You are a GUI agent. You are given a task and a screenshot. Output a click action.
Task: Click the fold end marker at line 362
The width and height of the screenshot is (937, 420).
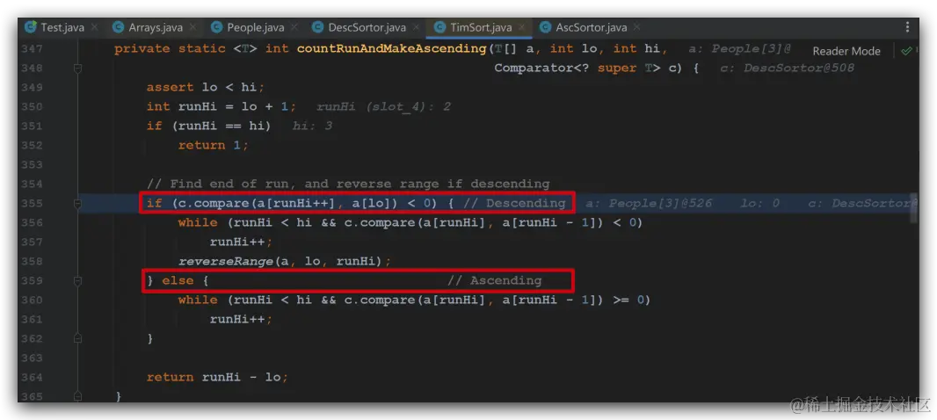[x=77, y=338]
